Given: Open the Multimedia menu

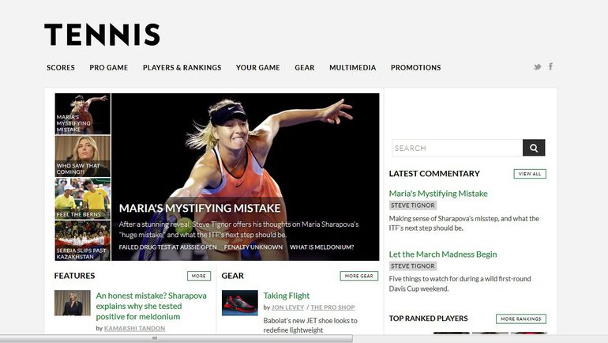Looking at the screenshot, I should click(352, 67).
